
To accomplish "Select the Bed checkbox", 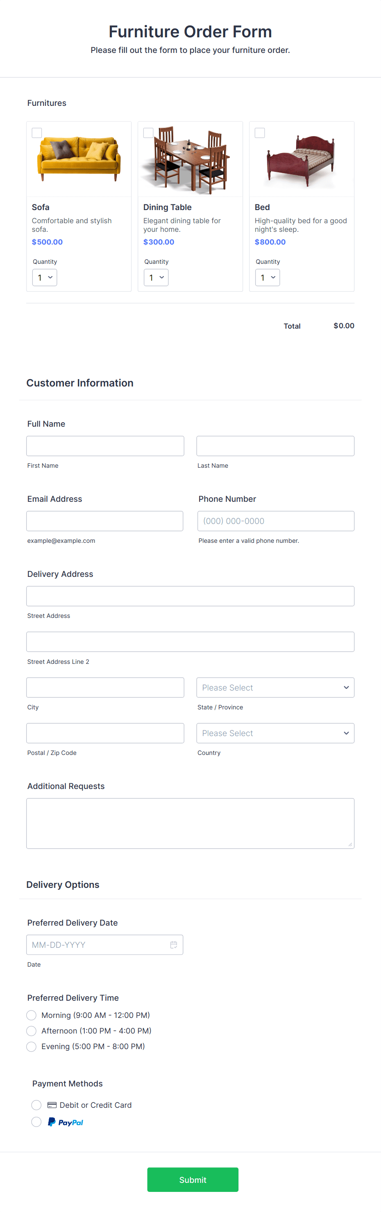I will point(259,133).
